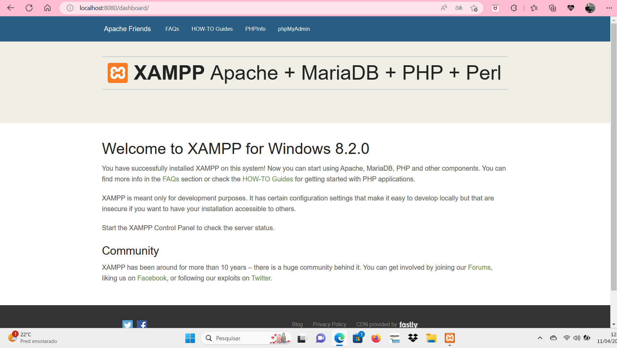
Task: Reload the page with the refresh icon
Action: click(x=29, y=8)
